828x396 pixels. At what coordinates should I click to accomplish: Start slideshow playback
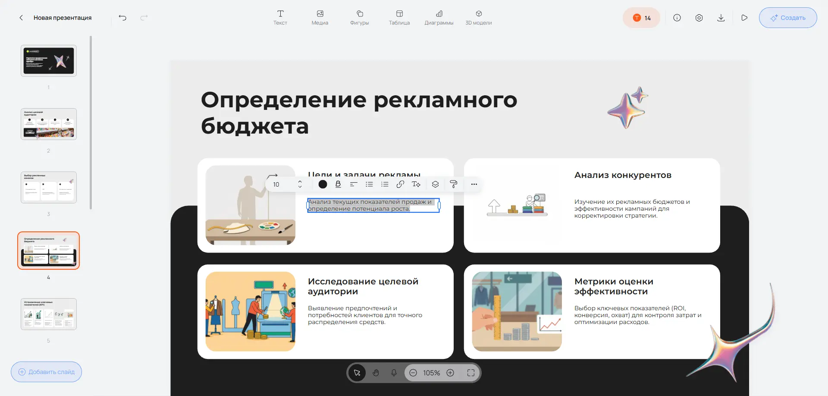(744, 18)
